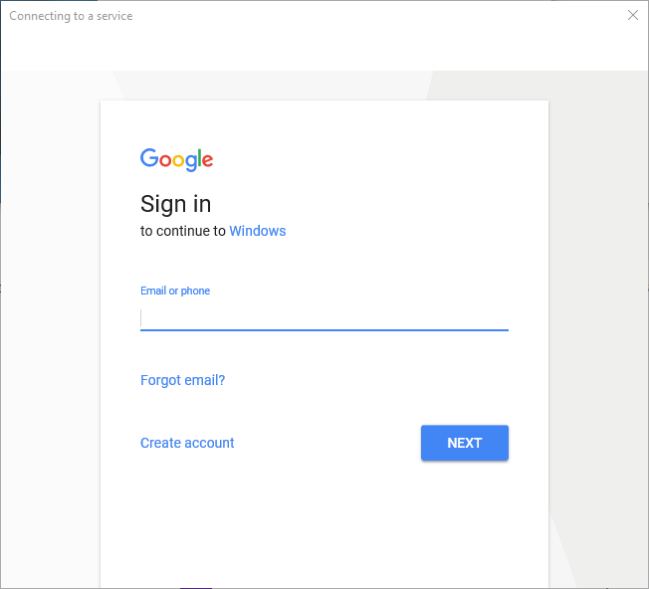The width and height of the screenshot is (649, 589).
Task: Click the yellow o in Google logo
Action: [x=179, y=159]
